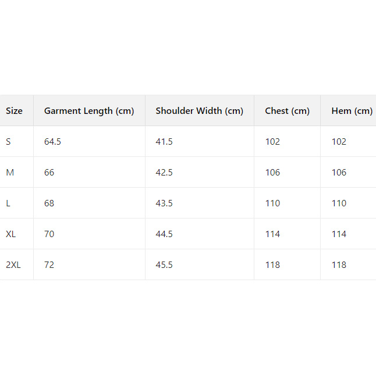Screen dimensions: 376x376
Task: Click garment length value 72
Action: 49,265
